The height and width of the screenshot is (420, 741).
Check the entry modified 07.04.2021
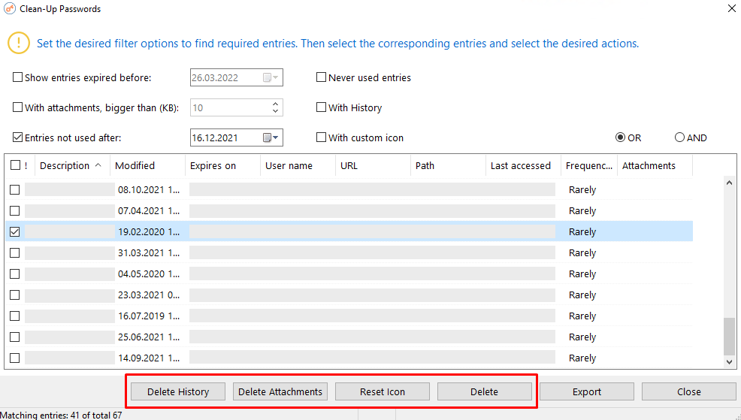coord(14,210)
